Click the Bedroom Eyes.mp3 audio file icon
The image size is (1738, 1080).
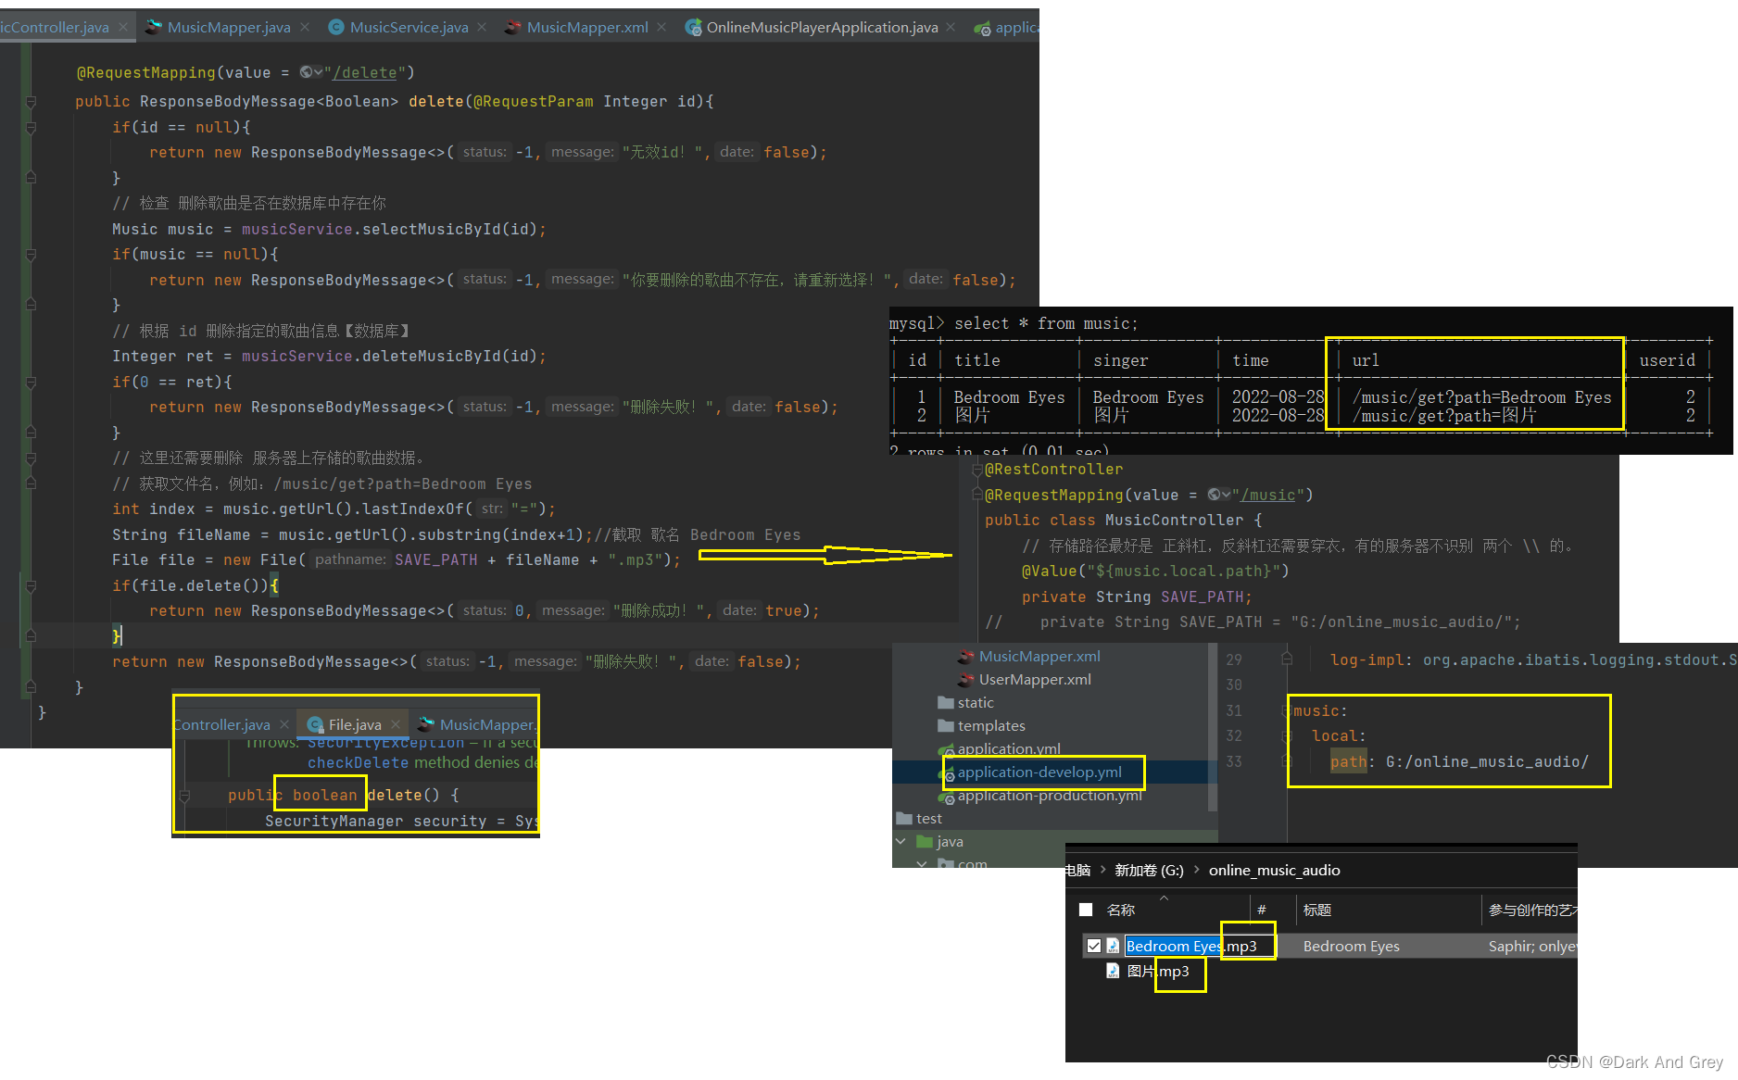pos(1113,946)
